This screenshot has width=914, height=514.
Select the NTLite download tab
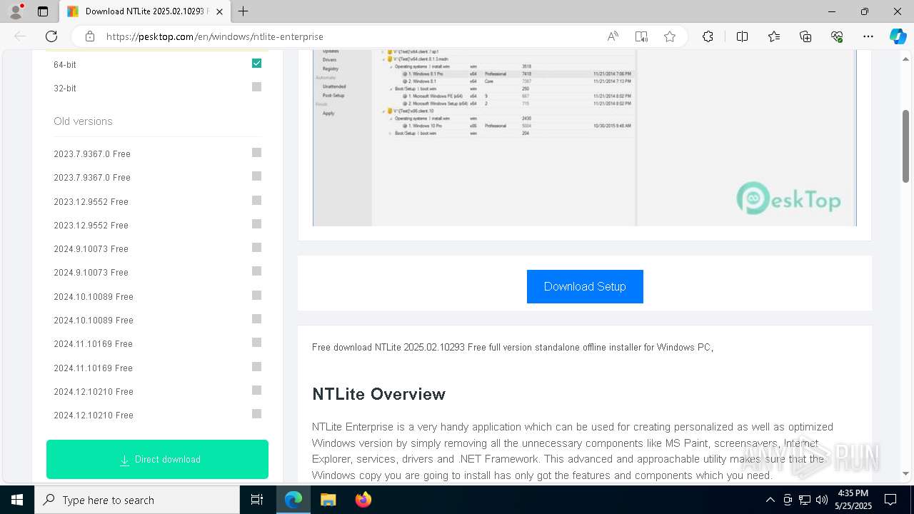[x=145, y=11]
